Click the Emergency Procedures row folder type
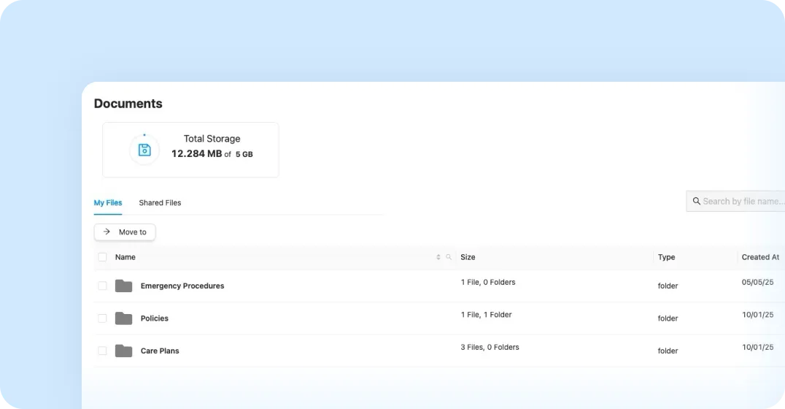785x409 pixels. 668,286
